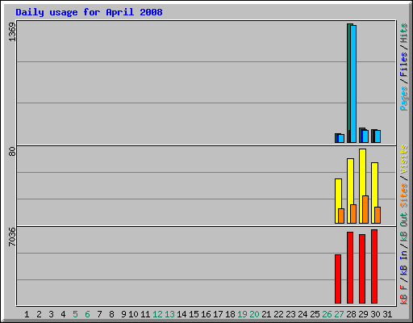The width and height of the screenshot is (413, 323).
Task: Click day 30 on the axis
Action: (375, 314)
